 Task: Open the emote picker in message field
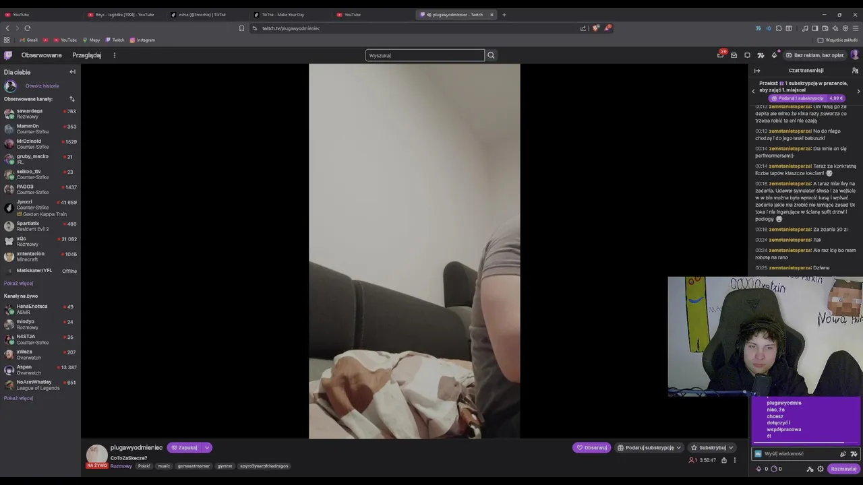tap(854, 454)
